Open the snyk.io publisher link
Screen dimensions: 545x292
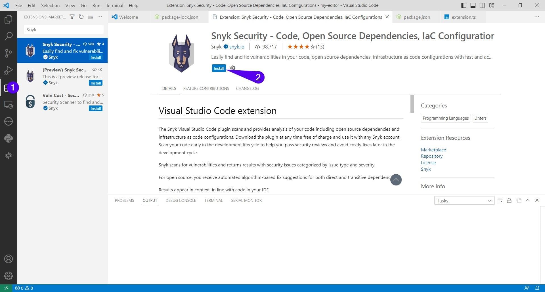(237, 47)
